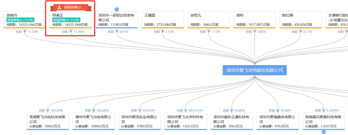Select the 实际控制人 banner label
The width and height of the screenshot is (348, 135).
73,7
